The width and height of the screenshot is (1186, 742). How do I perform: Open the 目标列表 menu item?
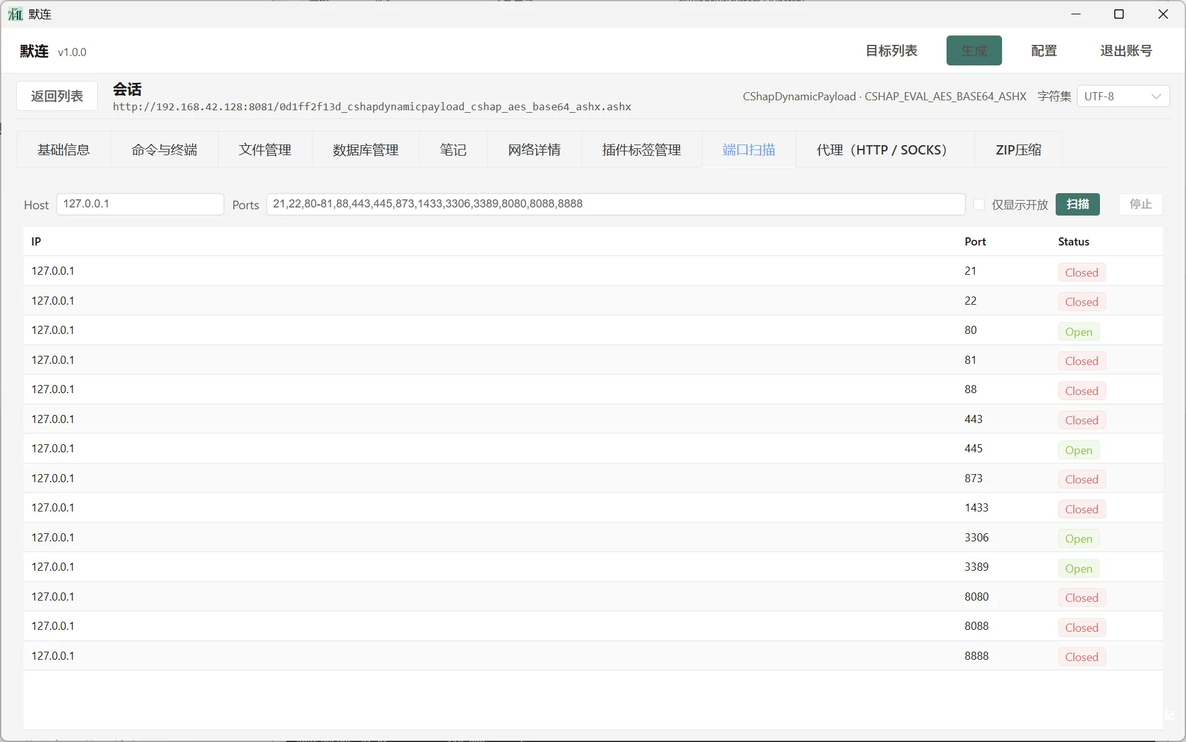pyautogui.click(x=890, y=51)
